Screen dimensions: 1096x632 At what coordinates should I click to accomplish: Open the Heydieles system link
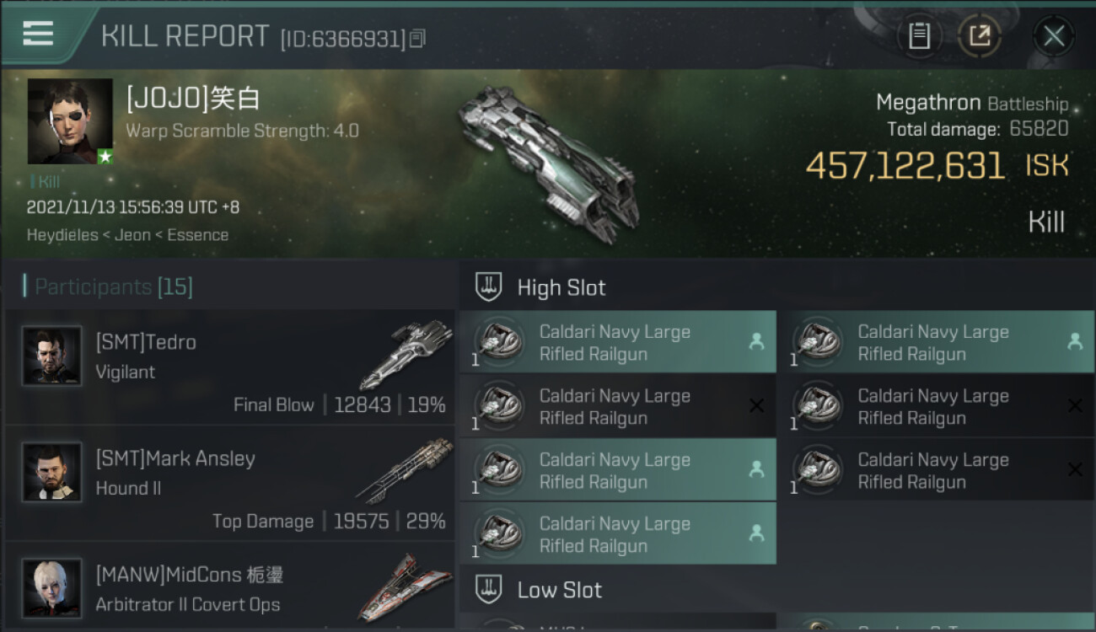[x=62, y=235]
